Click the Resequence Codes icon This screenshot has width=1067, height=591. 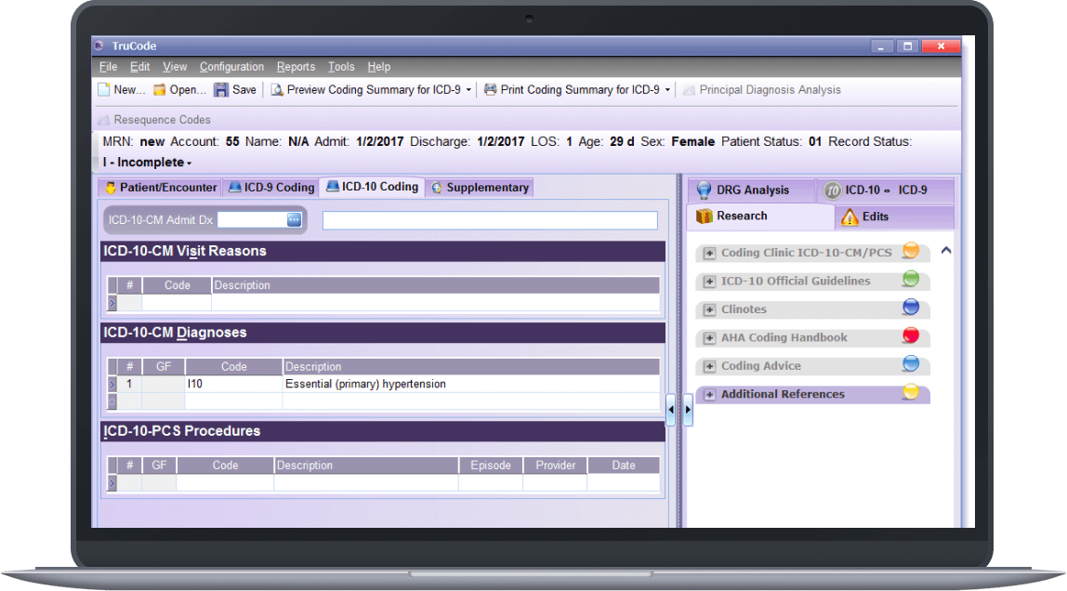(104, 120)
